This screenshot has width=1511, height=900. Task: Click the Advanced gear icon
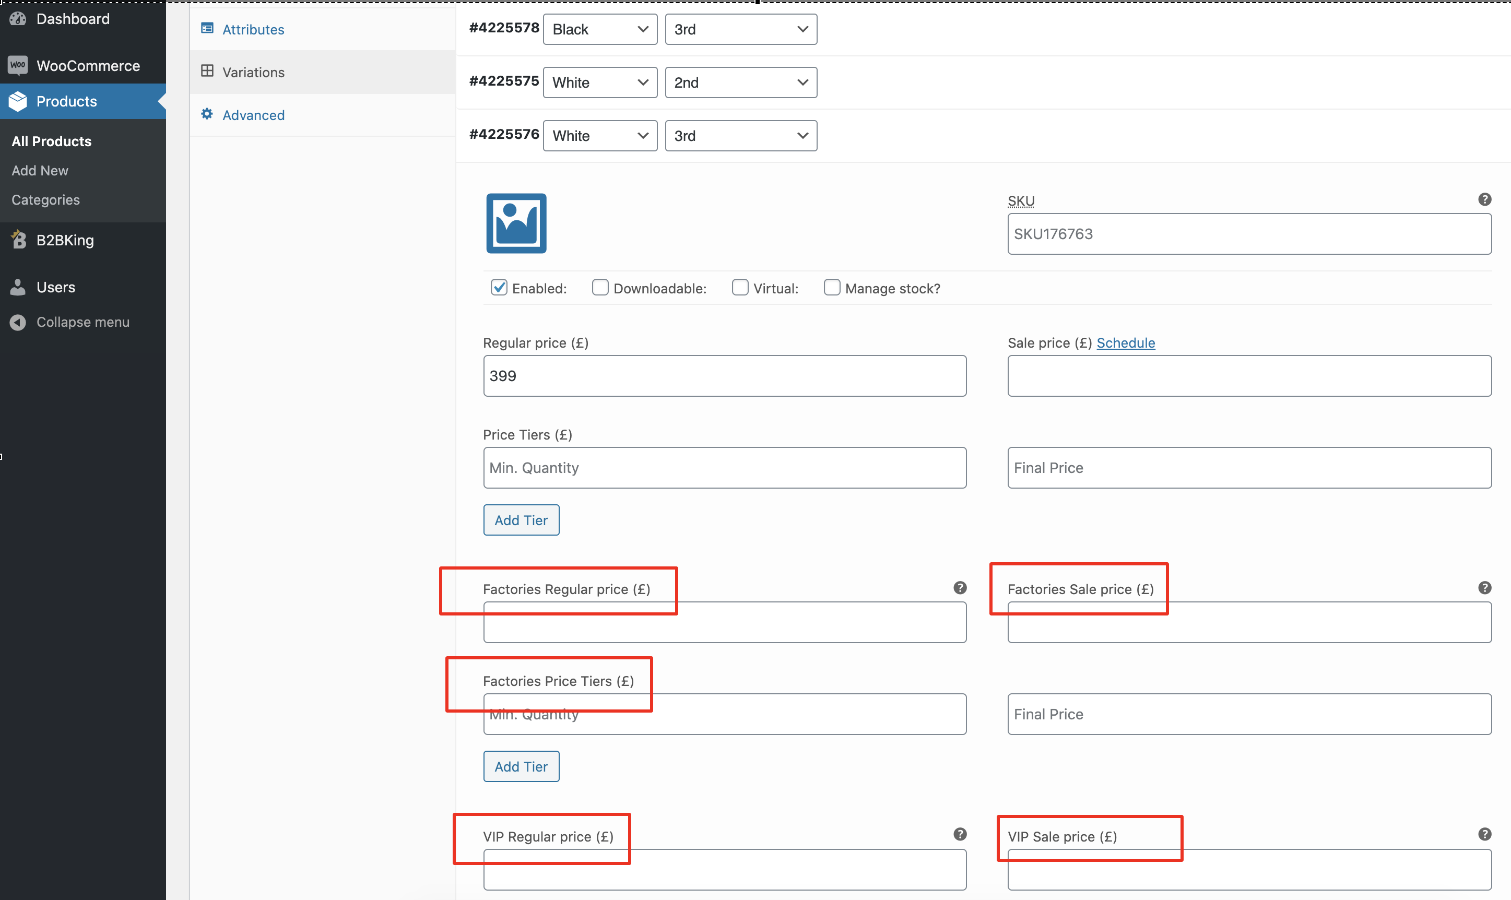point(207,114)
